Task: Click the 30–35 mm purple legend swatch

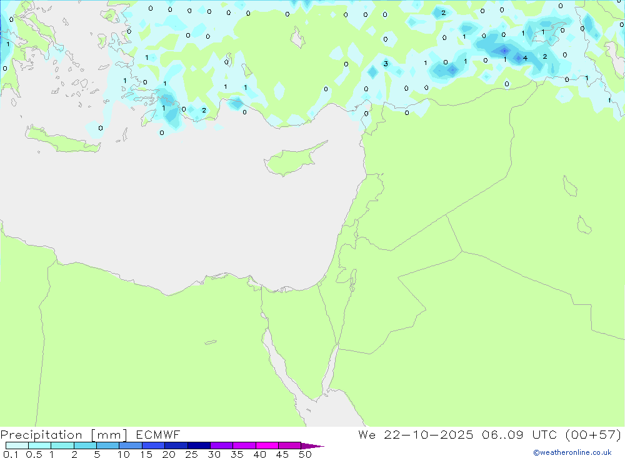Action: pos(222,446)
